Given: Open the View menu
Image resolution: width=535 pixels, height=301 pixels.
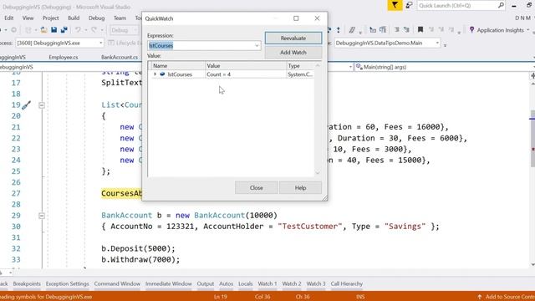Looking at the screenshot, I should click(x=28, y=18).
